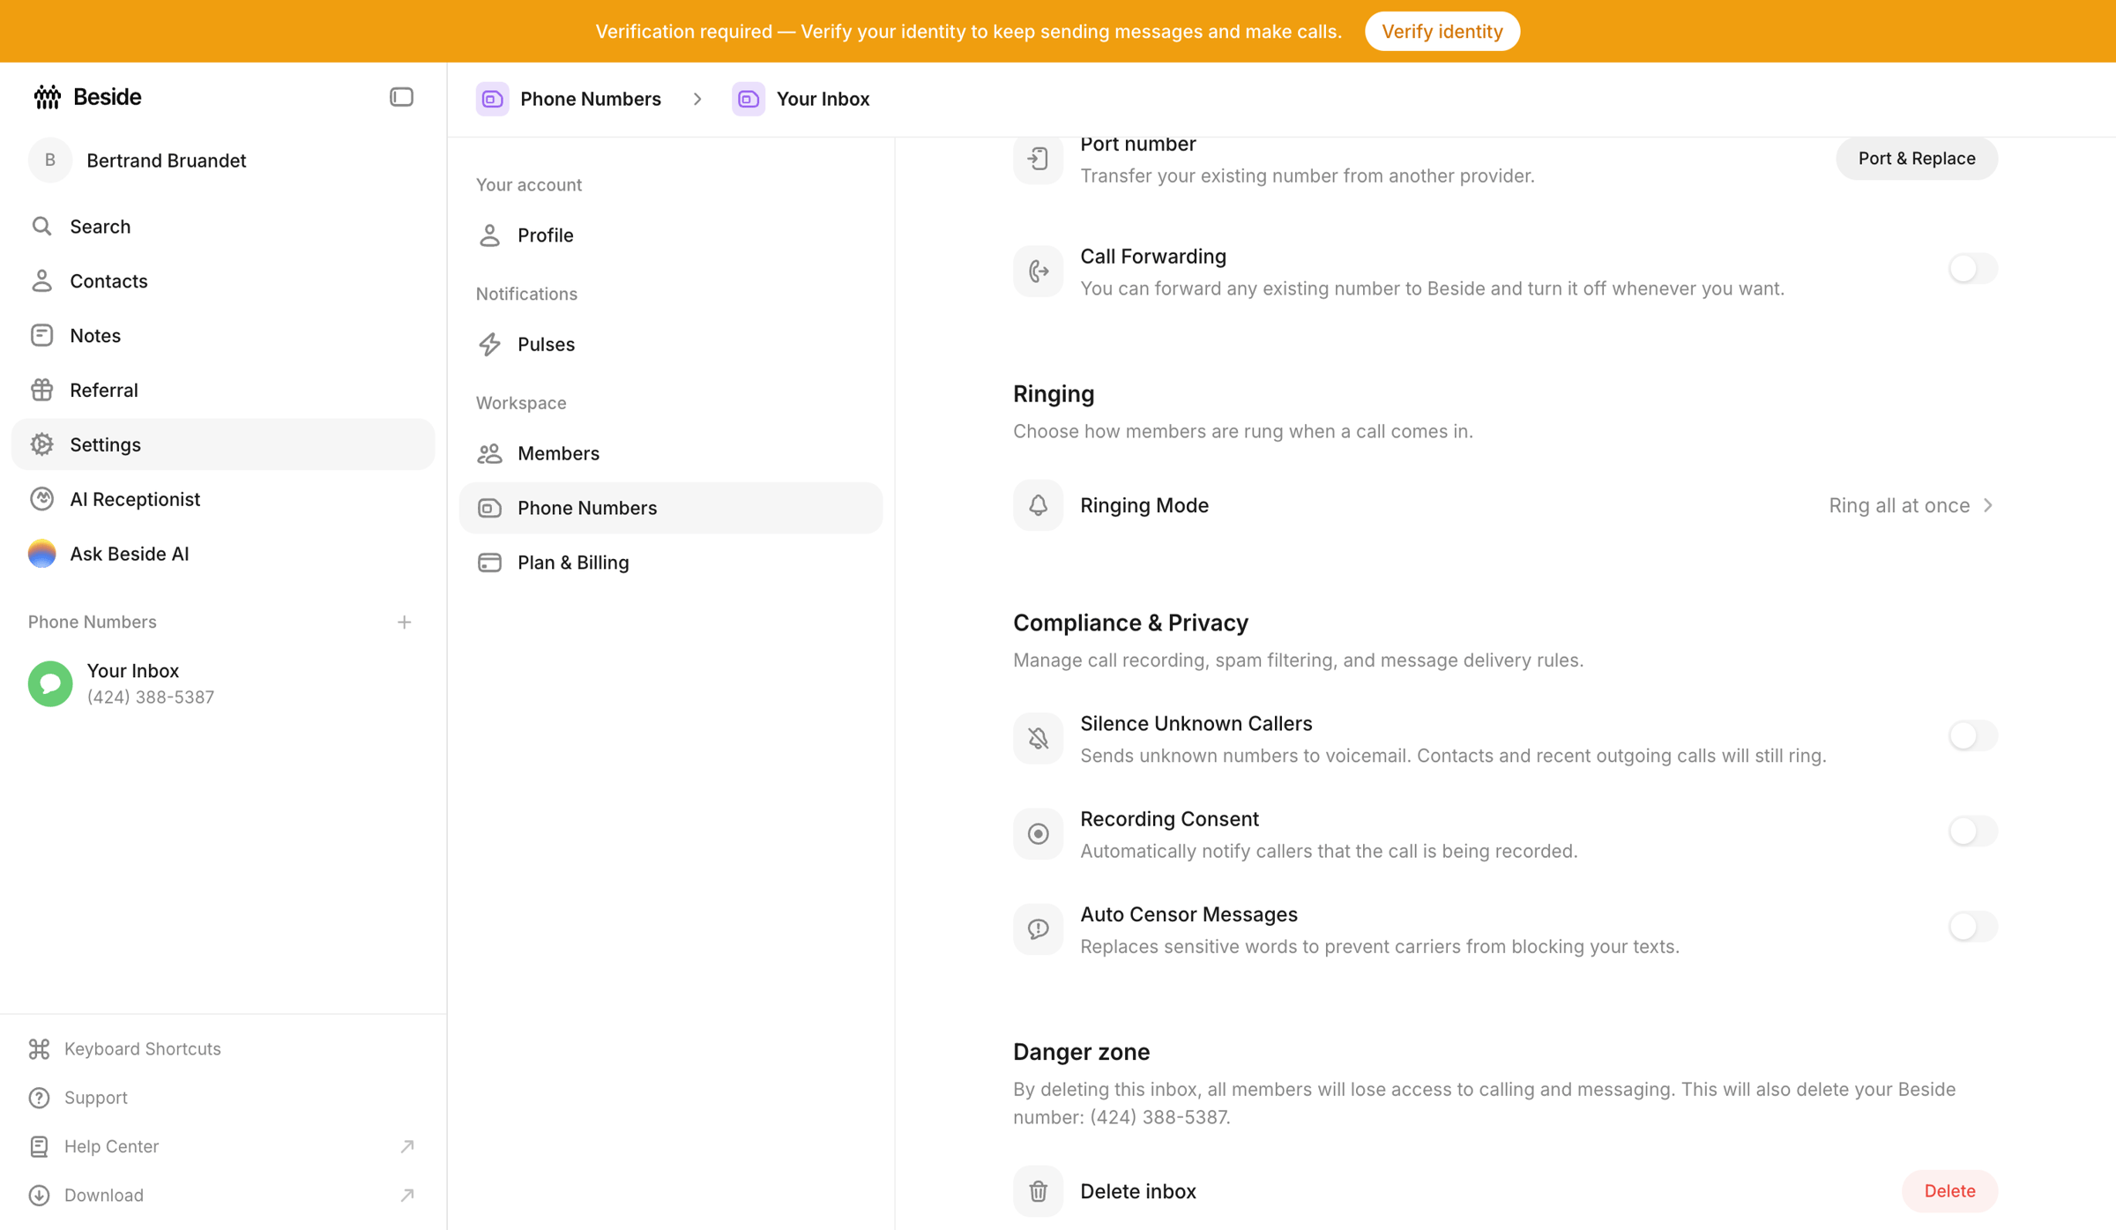Open Profile settings
Viewport: 2116px width, 1230px height.
[671, 235]
